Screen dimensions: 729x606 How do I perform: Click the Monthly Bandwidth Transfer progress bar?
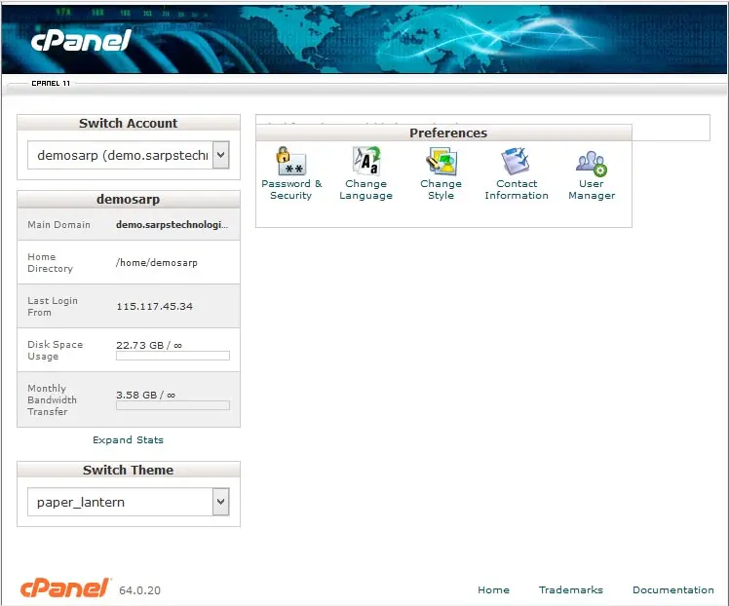(173, 405)
